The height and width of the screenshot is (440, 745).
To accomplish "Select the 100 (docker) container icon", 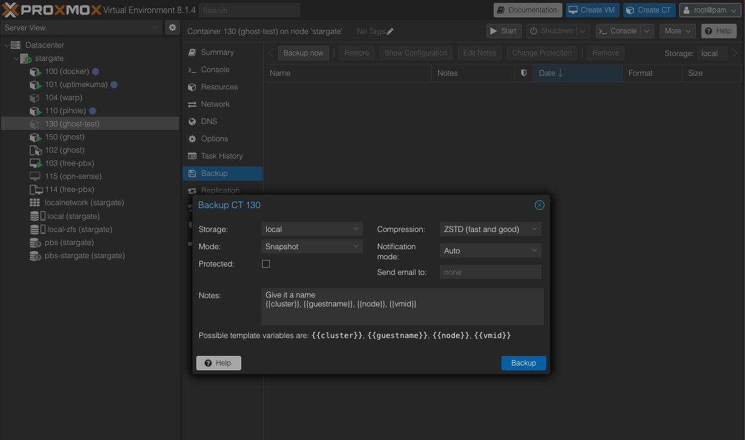I will tap(35, 72).
